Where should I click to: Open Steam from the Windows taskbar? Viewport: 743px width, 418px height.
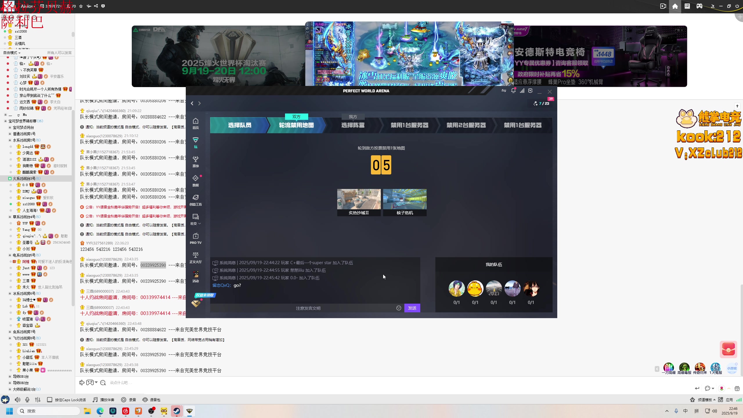[176, 411]
